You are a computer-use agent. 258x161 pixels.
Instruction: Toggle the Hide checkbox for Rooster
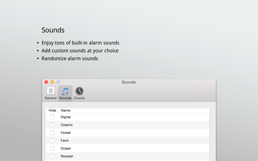pyautogui.click(x=52, y=156)
